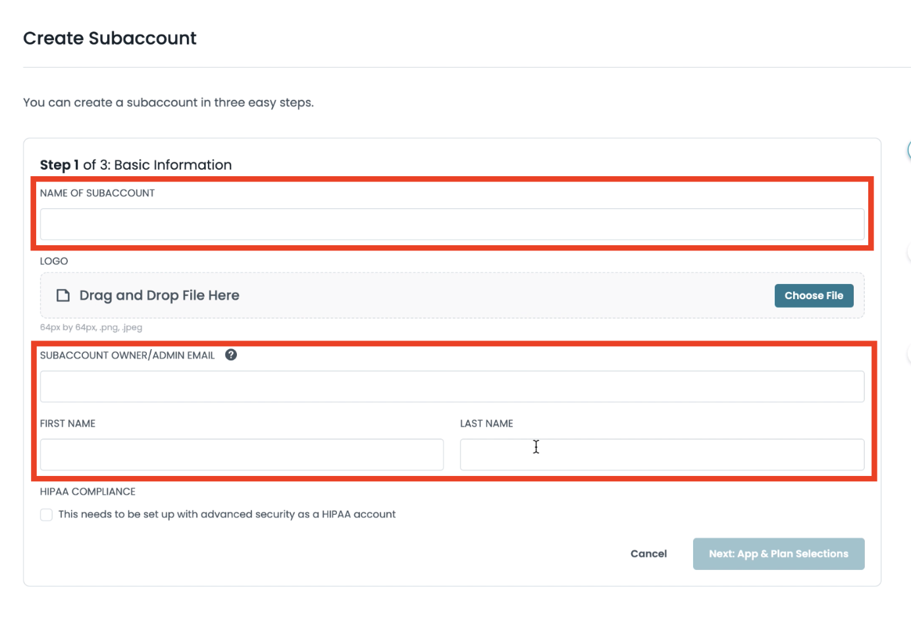
Task: Click the LAST NAME field label
Action: click(x=486, y=423)
